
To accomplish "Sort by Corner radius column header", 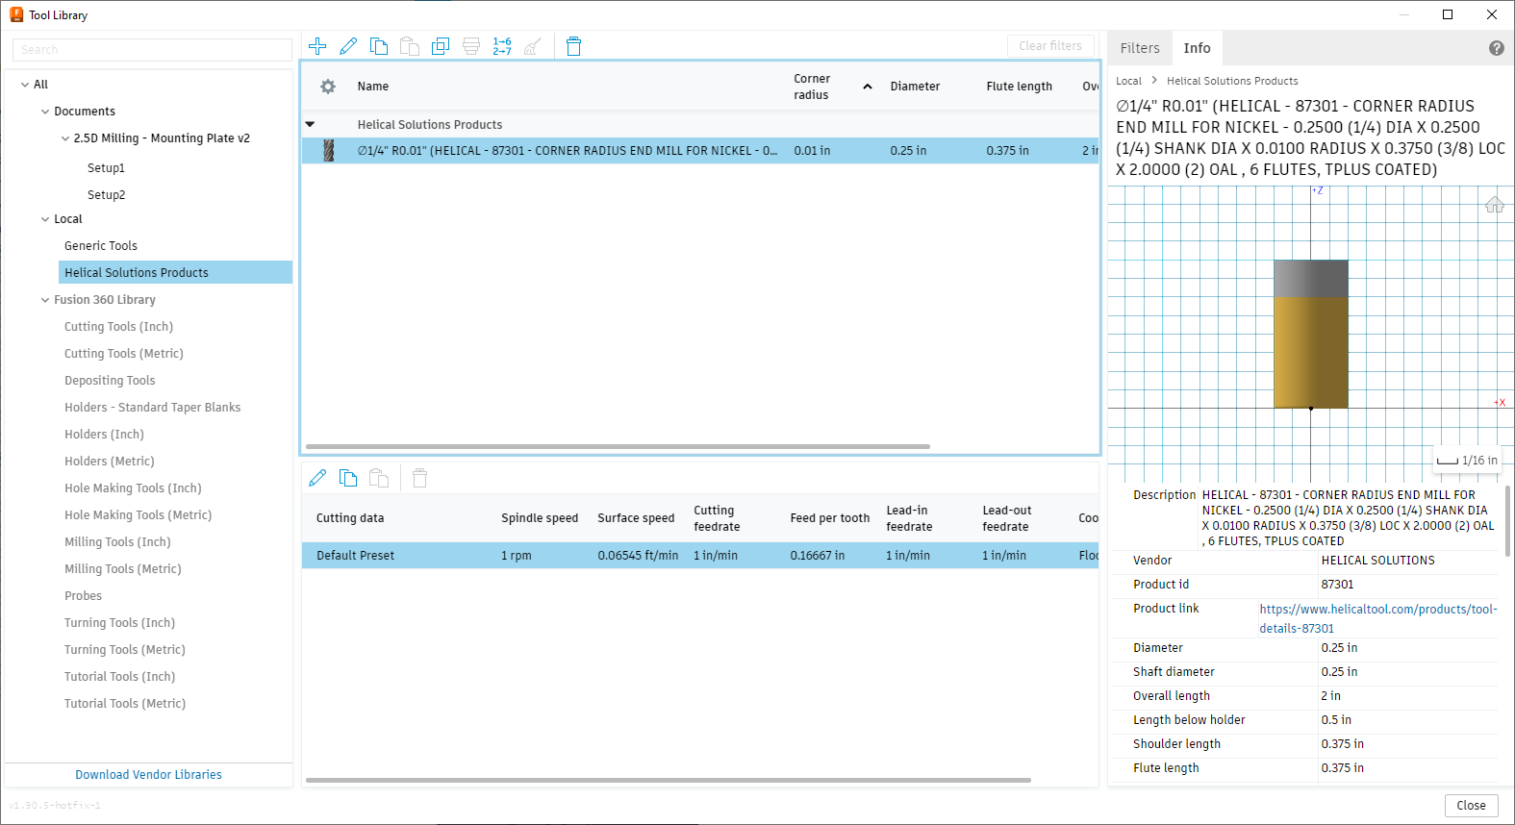I will (x=812, y=87).
